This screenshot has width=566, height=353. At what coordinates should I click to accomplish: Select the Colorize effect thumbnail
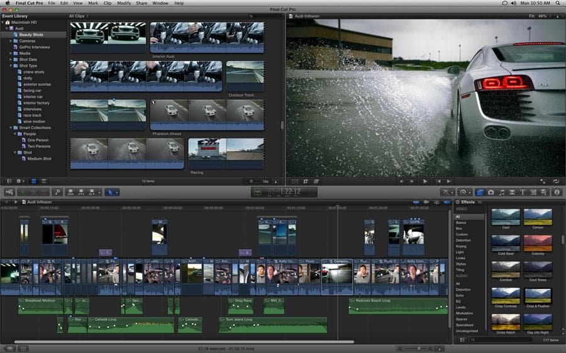[x=538, y=243]
